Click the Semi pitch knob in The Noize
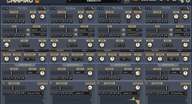Image resolution: width=192 pixels, height=104 pixels. [x=102, y=45]
